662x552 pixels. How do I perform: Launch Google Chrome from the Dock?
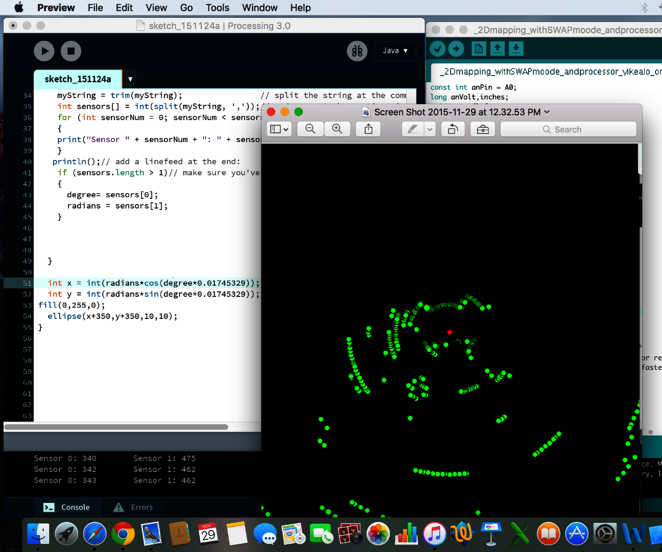click(x=123, y=534)
